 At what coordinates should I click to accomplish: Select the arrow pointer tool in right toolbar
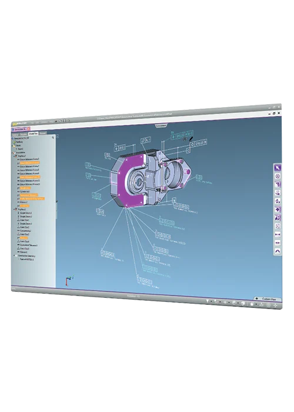[278, 168]
